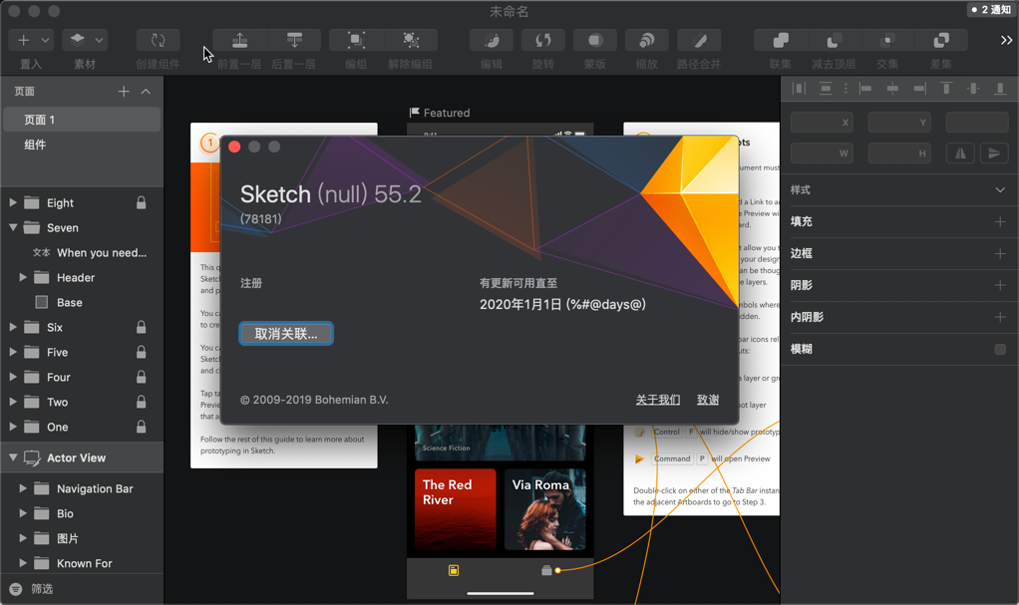The height and width of the screenshot is (605, 1019).
Task: Click the 蒙版 (Mask) toolbar icon
Action: (594, 40)
